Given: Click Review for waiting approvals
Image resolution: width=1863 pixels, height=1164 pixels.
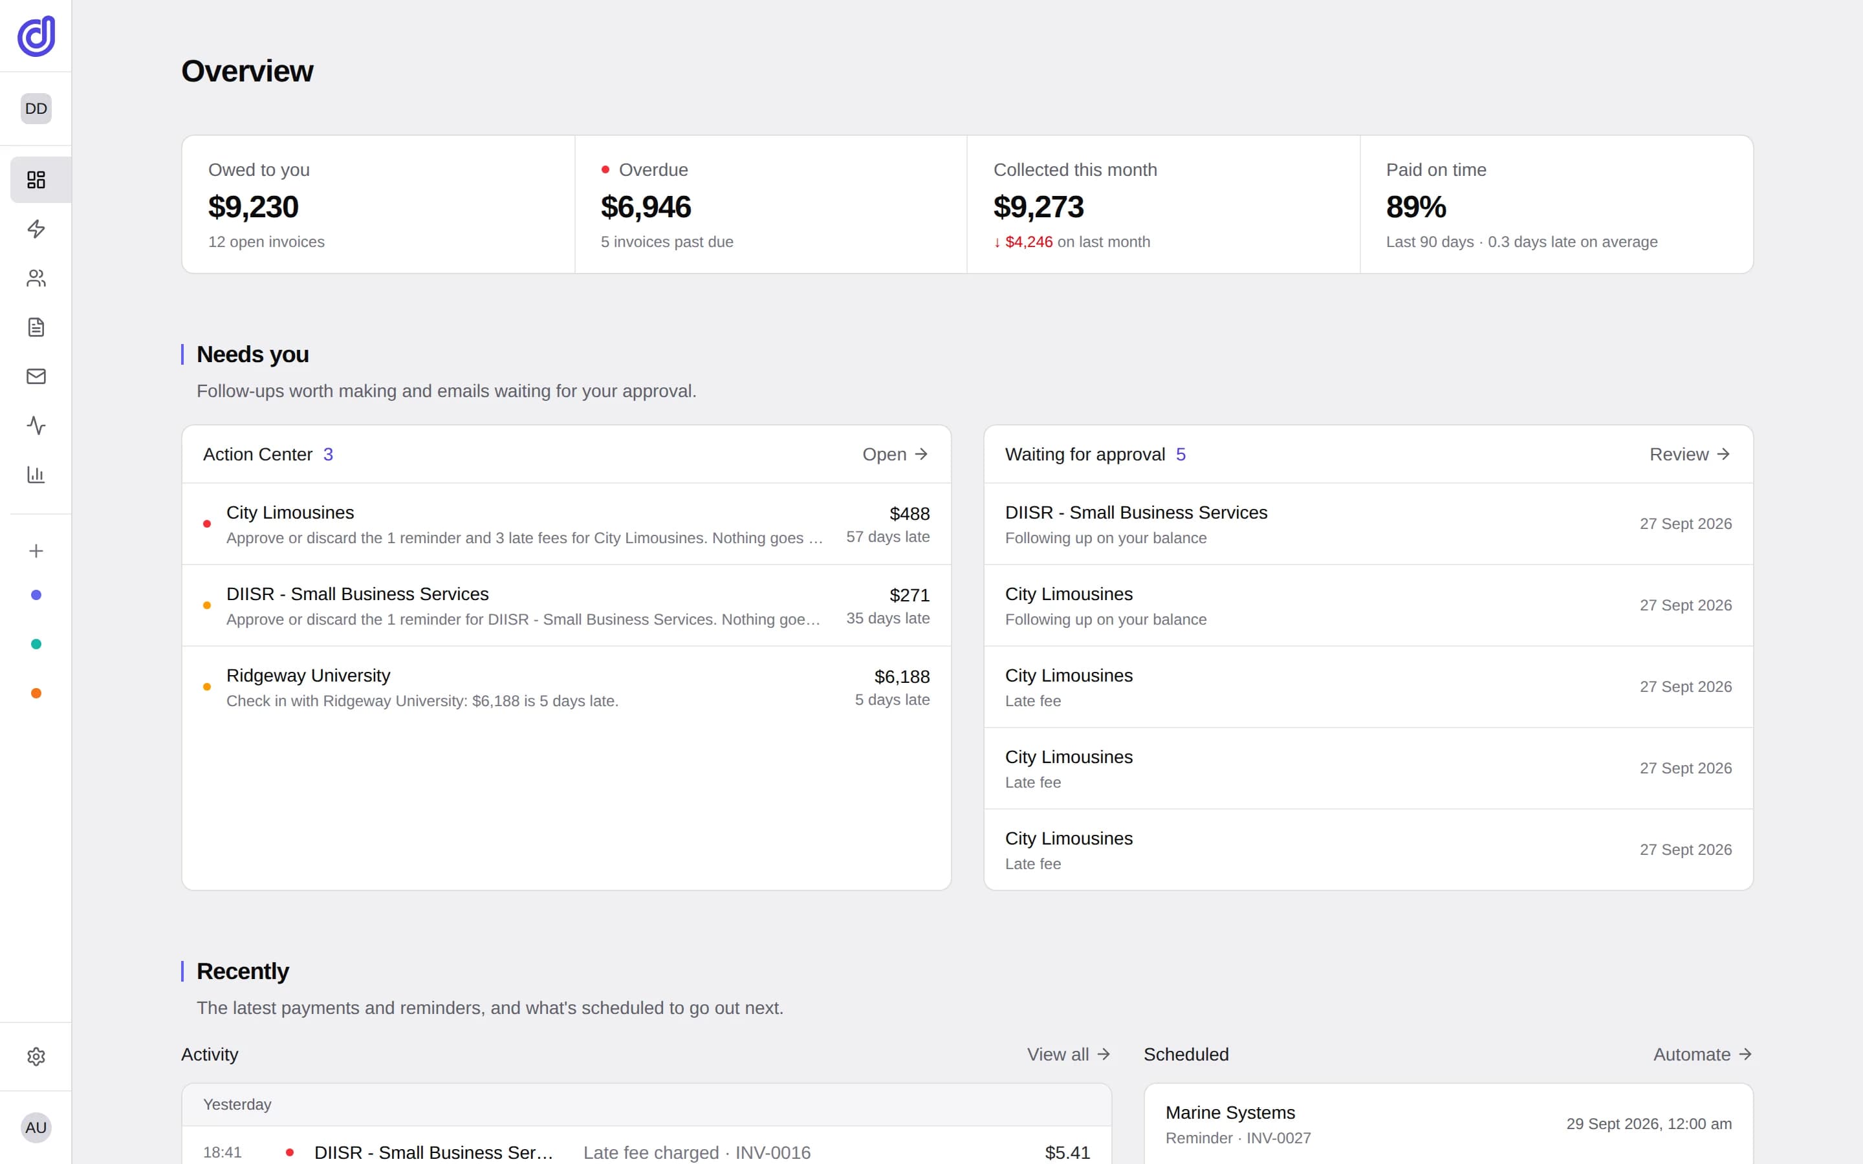Looking at the screenshot, I should point(1690,454).
